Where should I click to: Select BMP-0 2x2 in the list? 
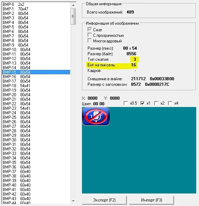(x=36, y=5)
